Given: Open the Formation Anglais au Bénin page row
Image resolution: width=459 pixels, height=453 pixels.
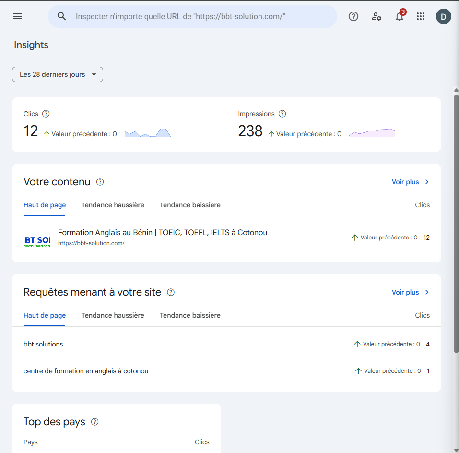Looking at the screenshot, I should [x=226, y=238].
